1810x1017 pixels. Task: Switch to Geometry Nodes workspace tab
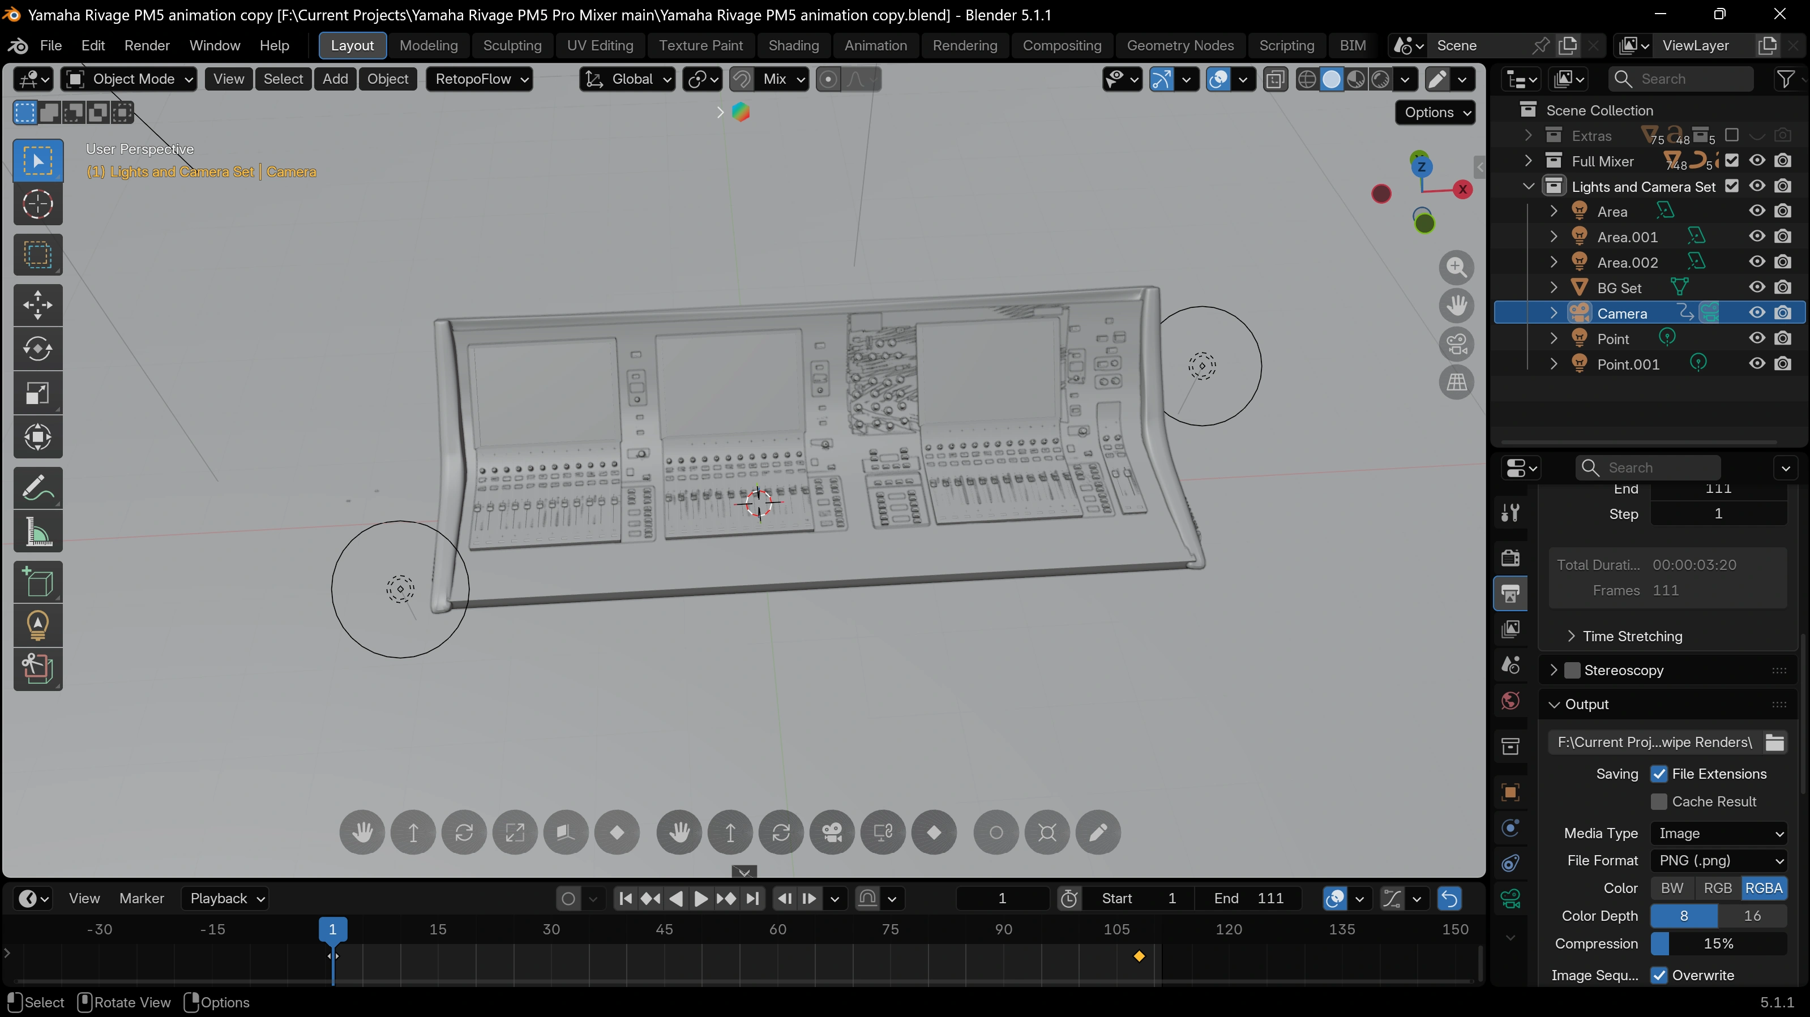[x=1180, y=46]
